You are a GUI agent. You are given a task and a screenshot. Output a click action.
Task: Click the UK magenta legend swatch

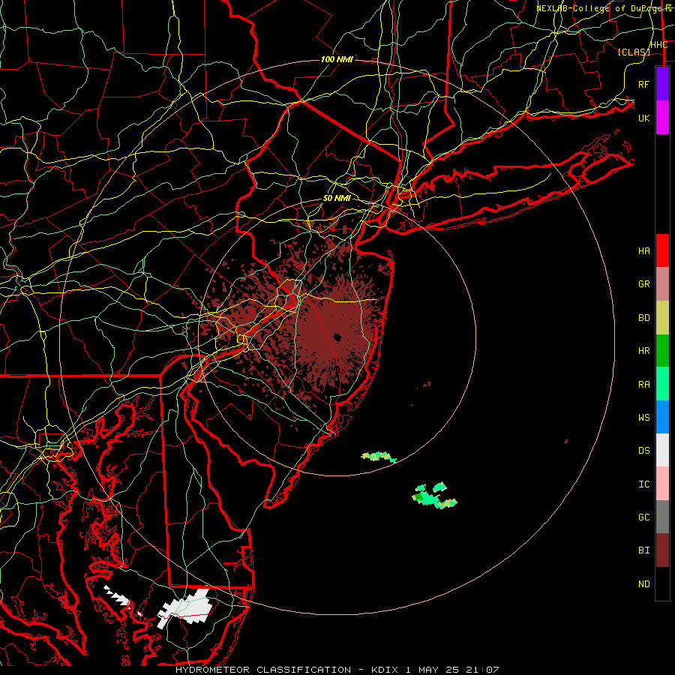662,118
